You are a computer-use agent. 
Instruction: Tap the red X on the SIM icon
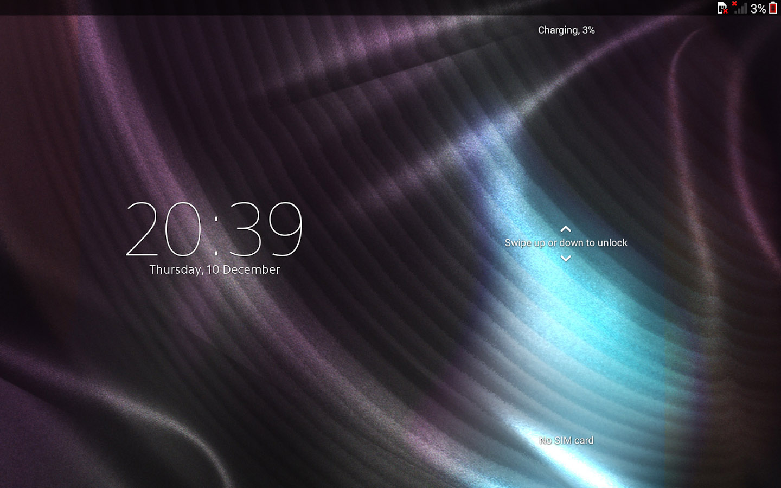[x=725, y=11]
